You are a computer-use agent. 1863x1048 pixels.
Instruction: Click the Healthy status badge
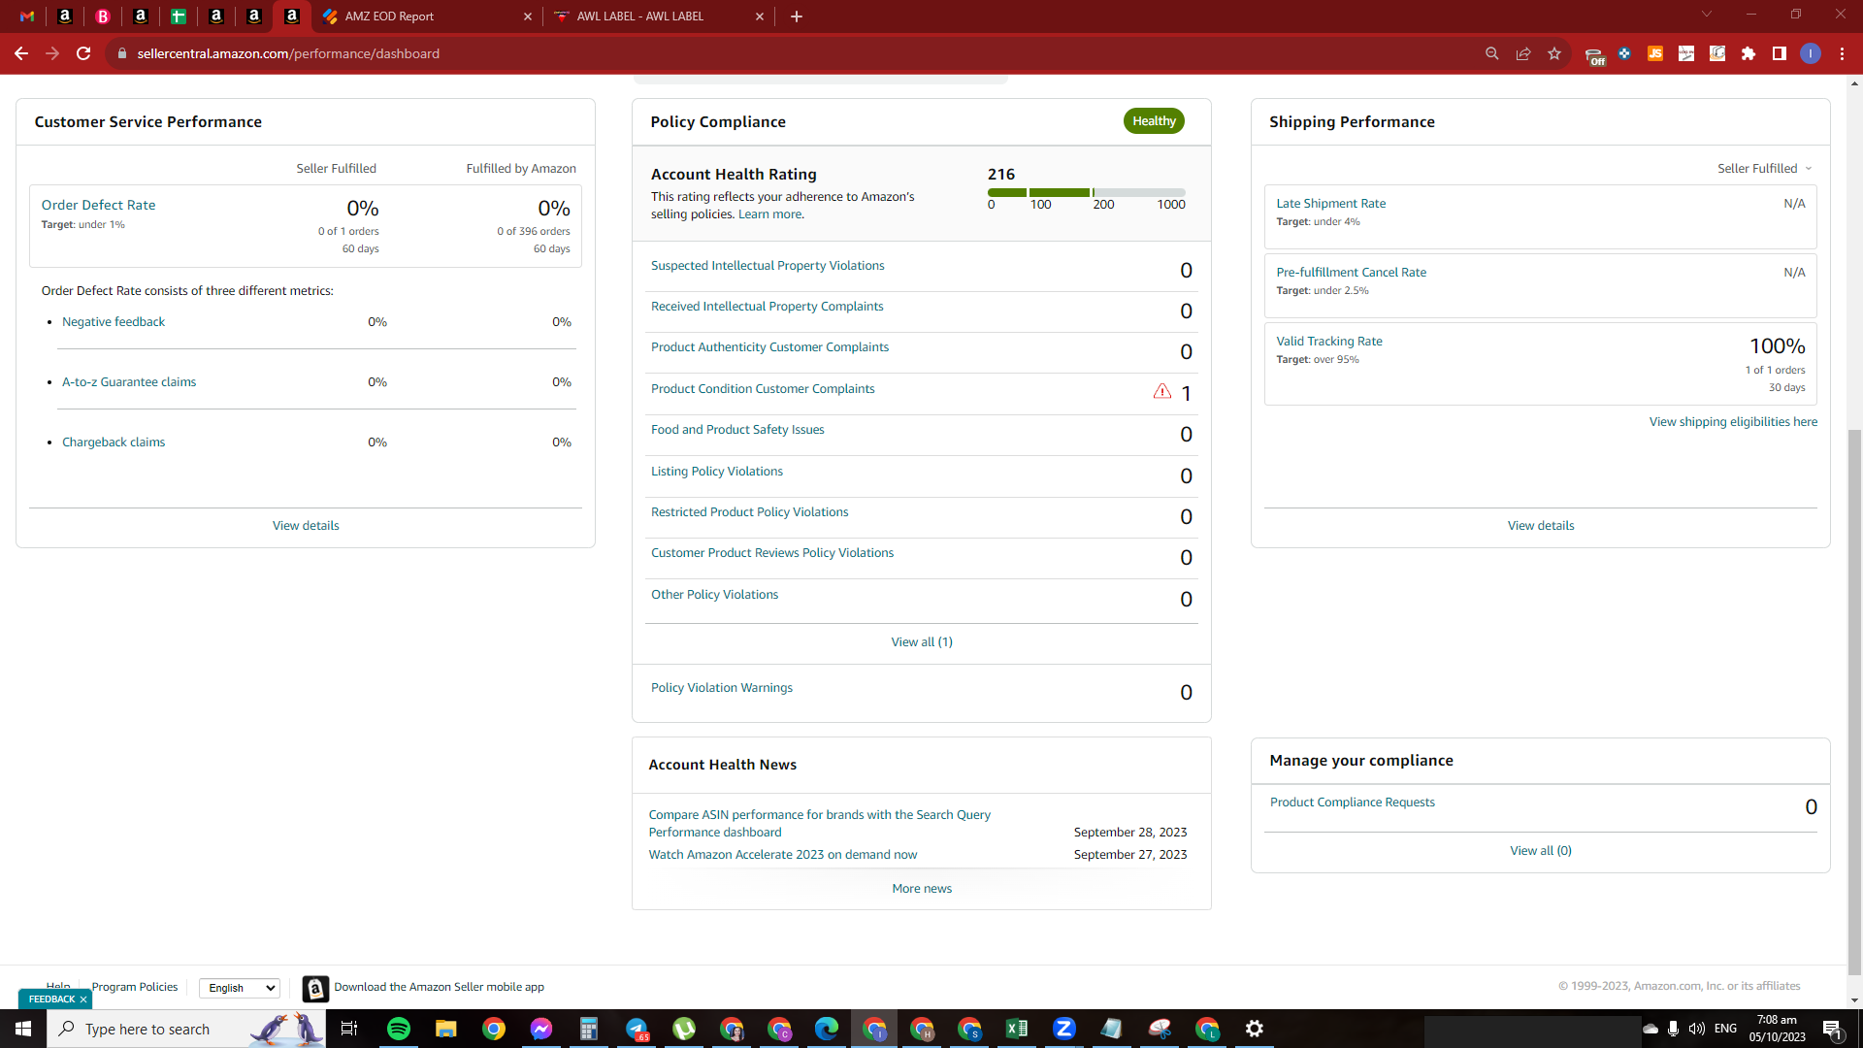(1154, 121)
